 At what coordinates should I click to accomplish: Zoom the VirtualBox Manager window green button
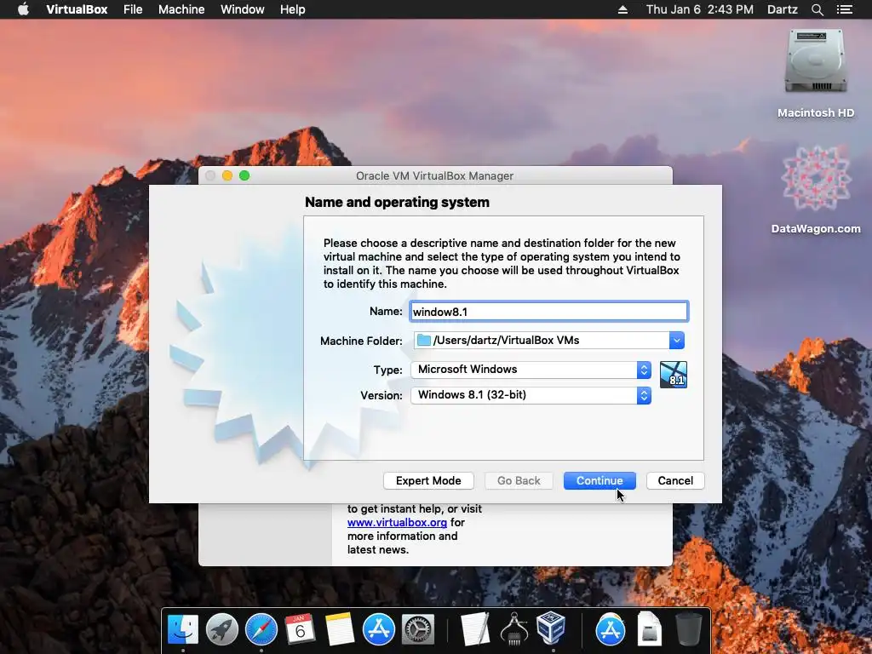244,175
